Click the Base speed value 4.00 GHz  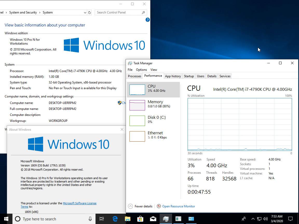[275, 159]
